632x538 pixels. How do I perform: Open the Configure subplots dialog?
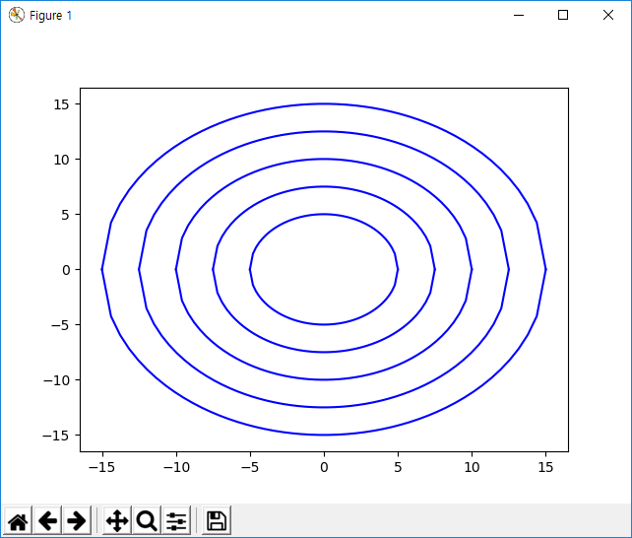[176, 520]
